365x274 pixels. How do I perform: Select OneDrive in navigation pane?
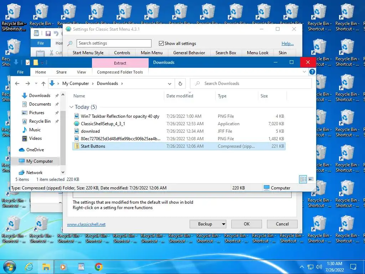point(35,150)
